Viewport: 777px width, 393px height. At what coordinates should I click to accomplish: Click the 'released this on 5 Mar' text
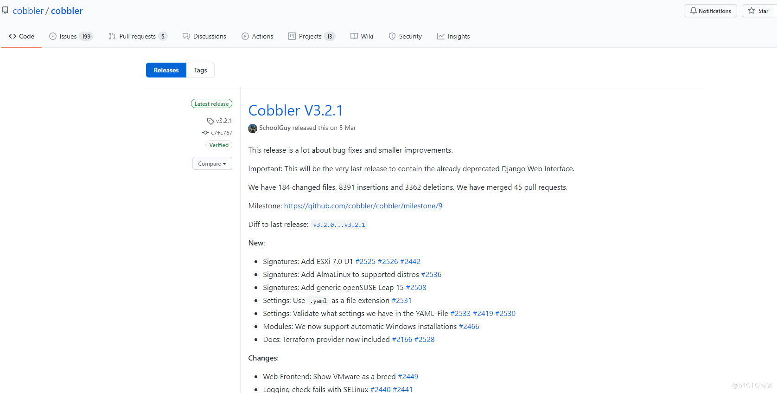tap(324, 128)
